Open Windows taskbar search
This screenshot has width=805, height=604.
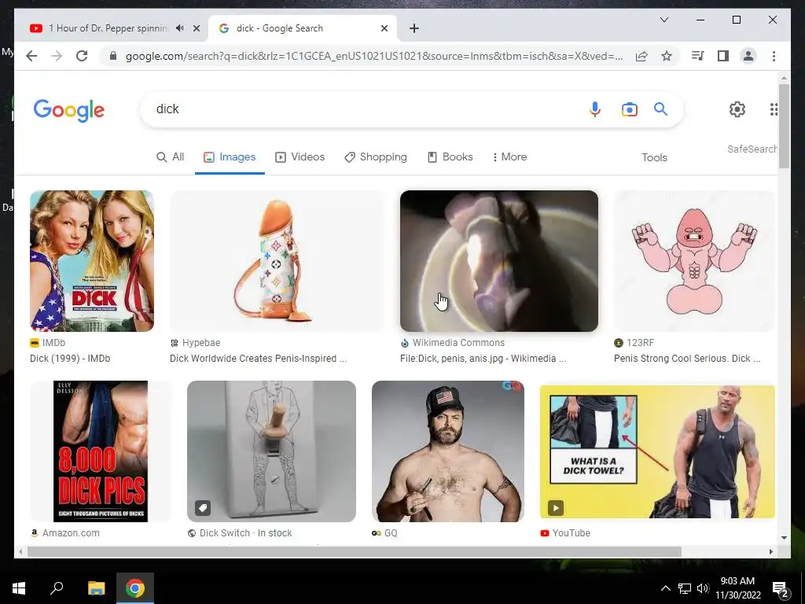pos(57,587)
